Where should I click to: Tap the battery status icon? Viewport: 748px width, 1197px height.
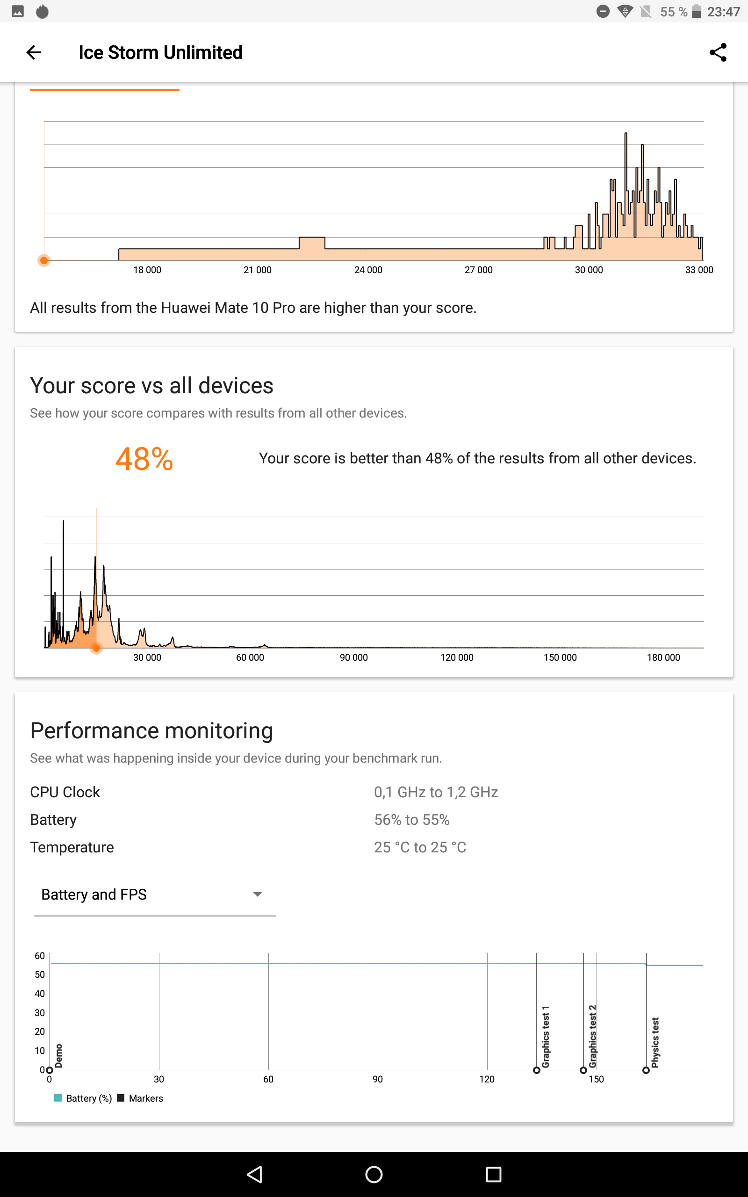coord(696,11)
